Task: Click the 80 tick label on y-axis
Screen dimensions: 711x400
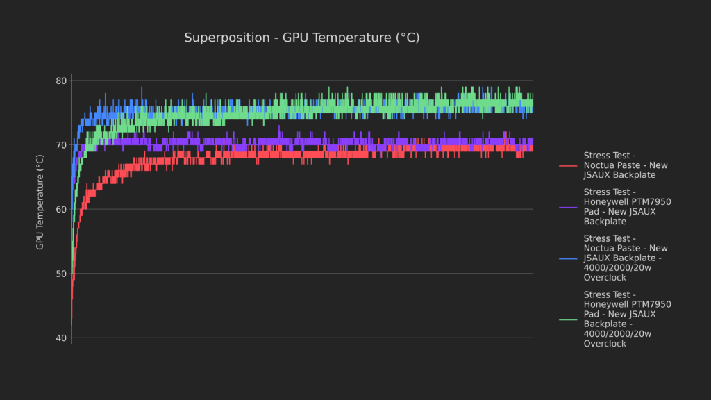Action: click(x=61, y=81)
